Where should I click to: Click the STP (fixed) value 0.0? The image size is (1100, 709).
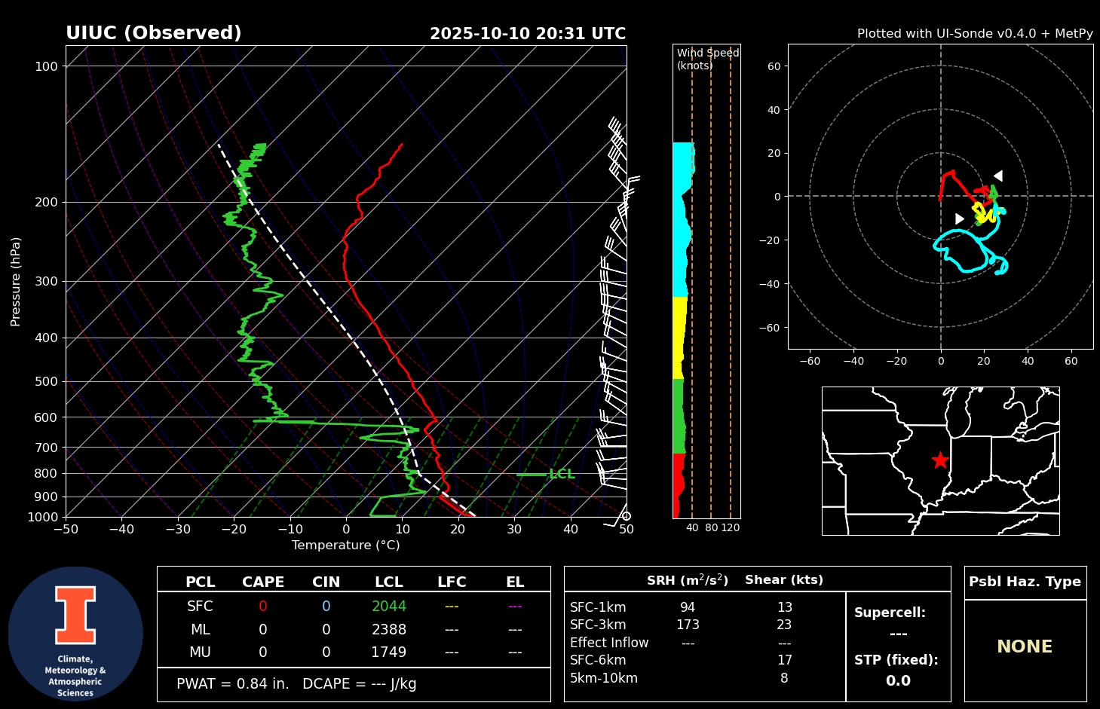click(898, 680)
